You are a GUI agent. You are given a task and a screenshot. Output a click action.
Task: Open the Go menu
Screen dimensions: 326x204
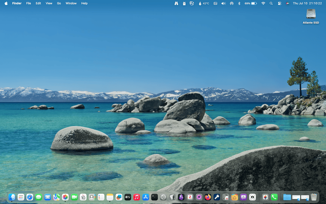coord(59,3)
